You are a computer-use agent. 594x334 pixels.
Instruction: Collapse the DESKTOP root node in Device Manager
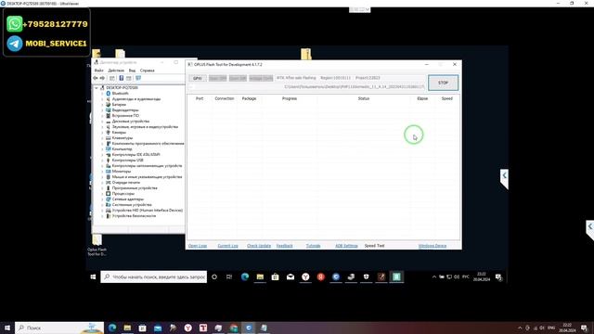coord(97,88)
